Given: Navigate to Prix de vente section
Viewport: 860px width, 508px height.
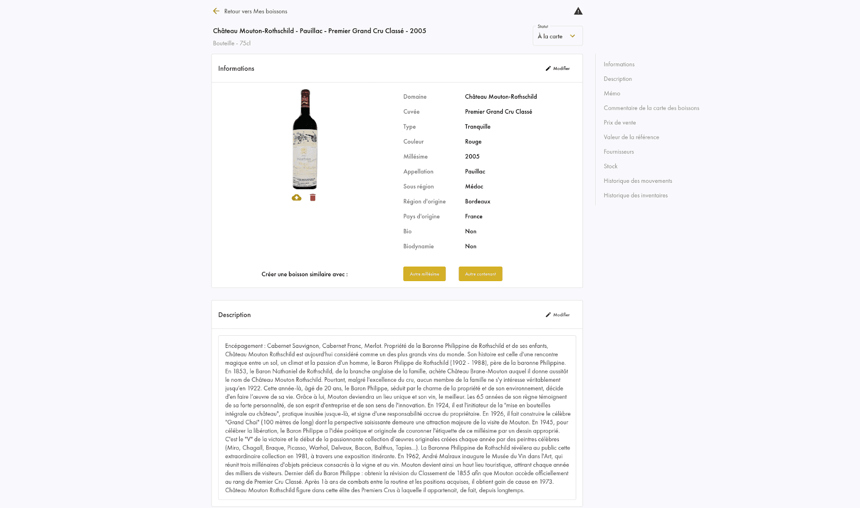Looking at the screenshot, I should tap(619, 122).
